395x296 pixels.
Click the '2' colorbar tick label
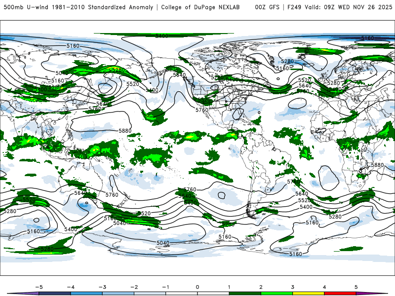point(261,287)
